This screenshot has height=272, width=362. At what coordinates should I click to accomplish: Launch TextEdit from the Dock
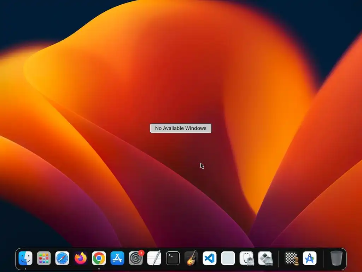154,258
